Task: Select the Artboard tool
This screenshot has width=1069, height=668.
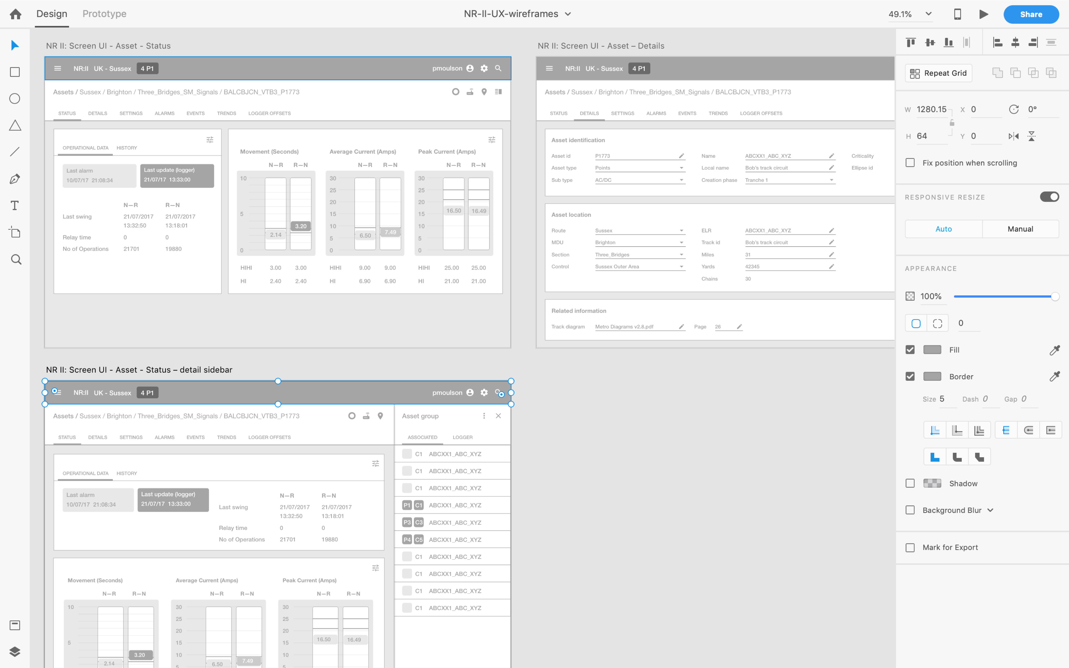Action: (15, 232)
